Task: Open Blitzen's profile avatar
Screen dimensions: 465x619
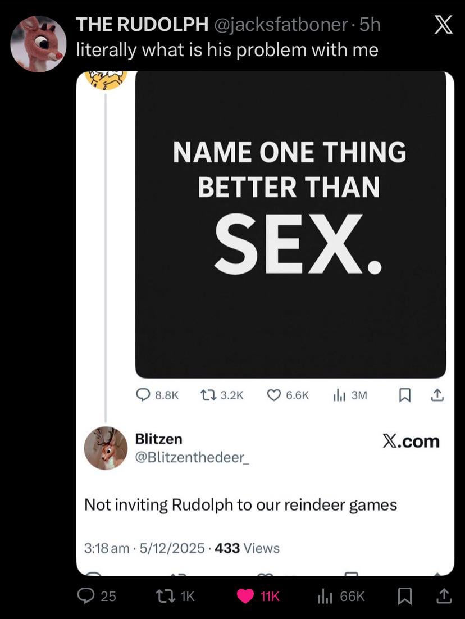Action: pyautogui.click(x=106, y=448)
